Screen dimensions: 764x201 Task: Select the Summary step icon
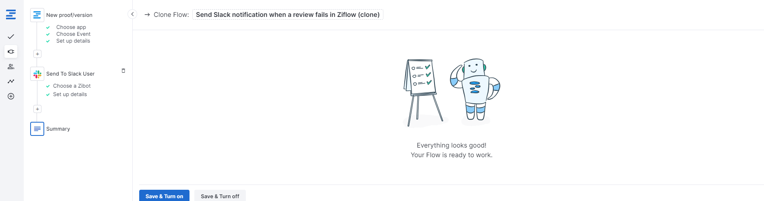[x=37, y=129]
